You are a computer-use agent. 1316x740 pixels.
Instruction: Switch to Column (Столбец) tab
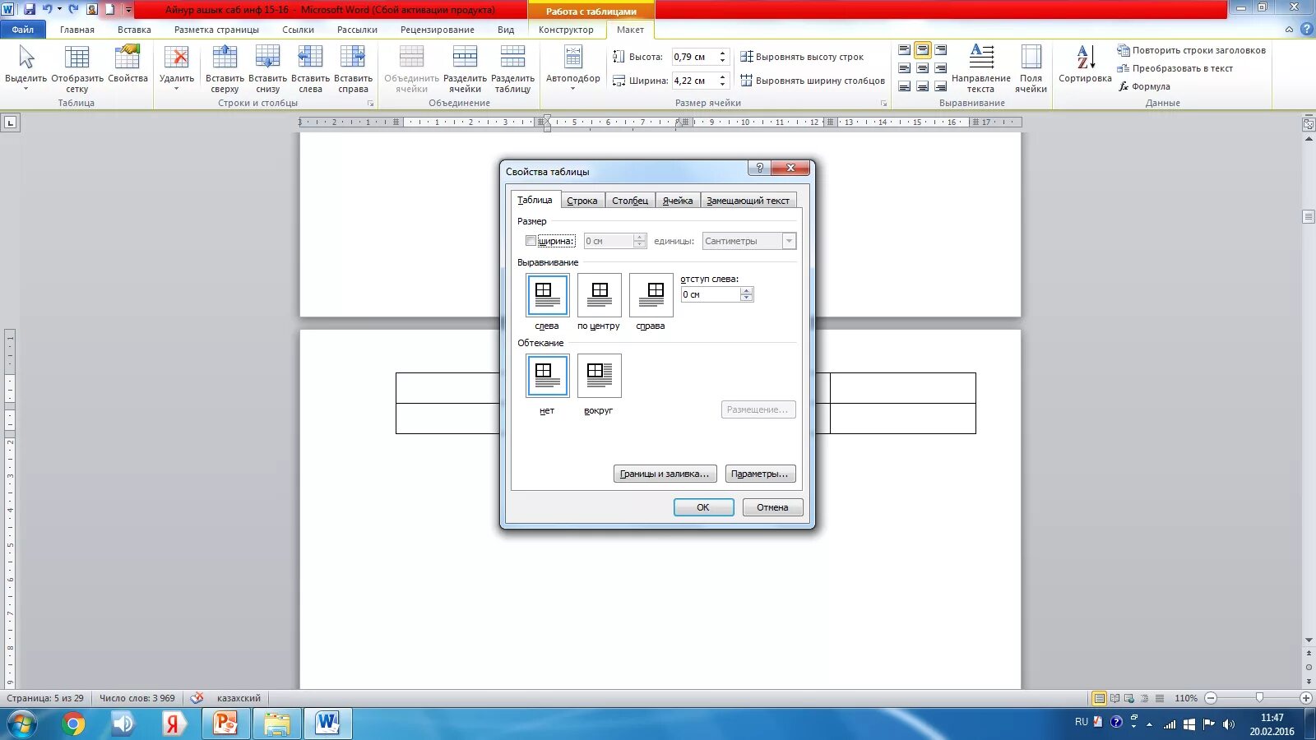click(x=630, y=201)
